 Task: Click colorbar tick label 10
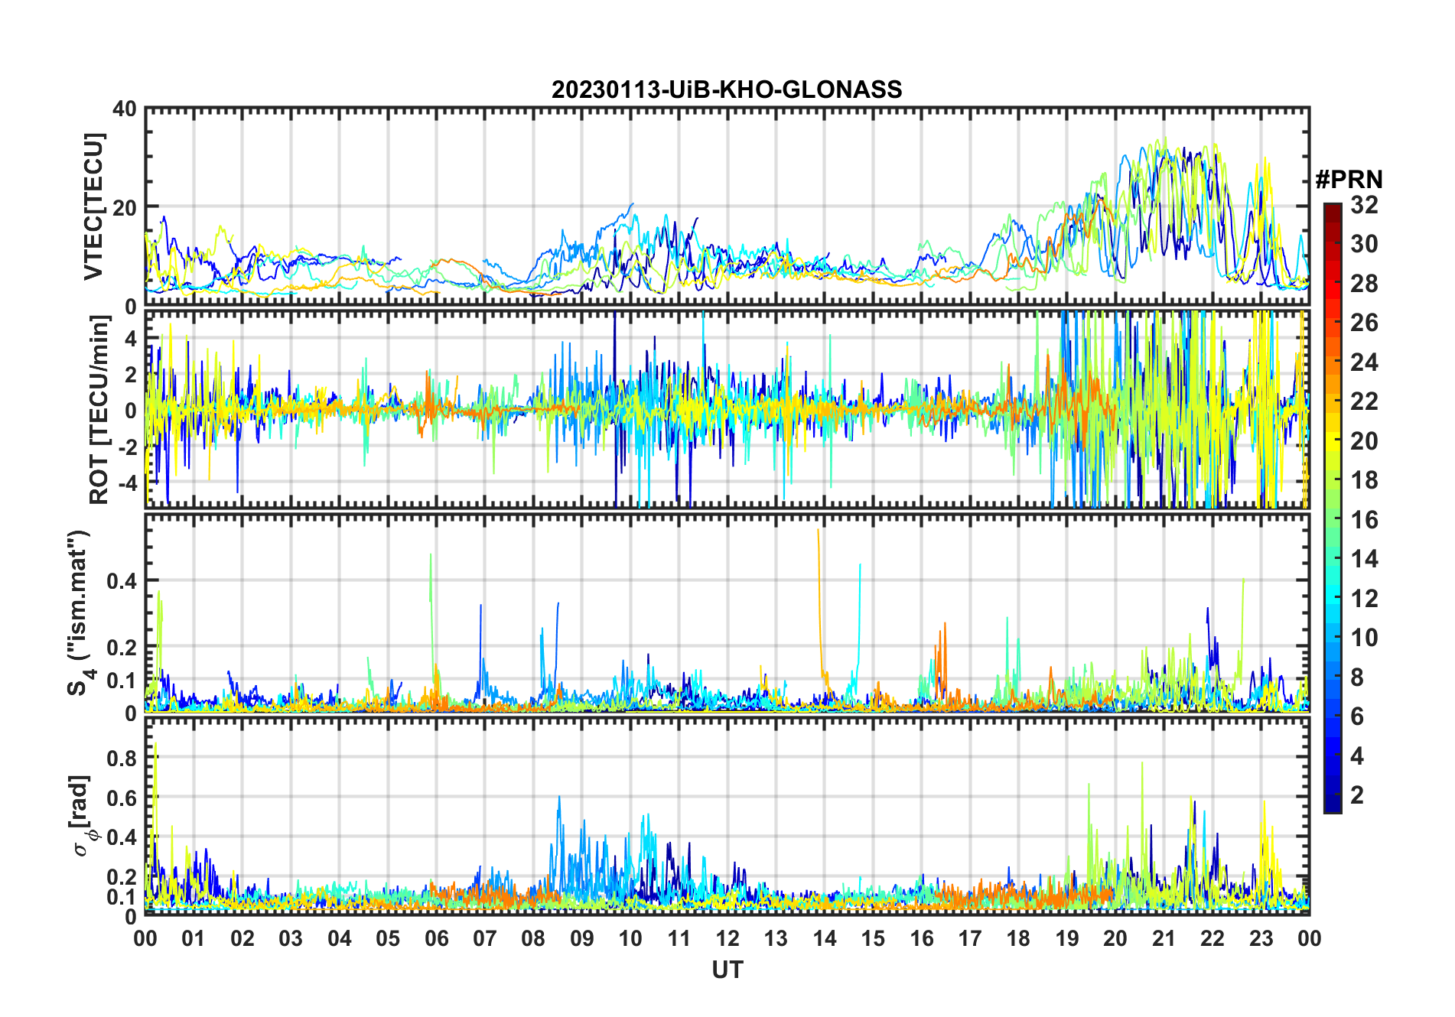pos(1364,638)
